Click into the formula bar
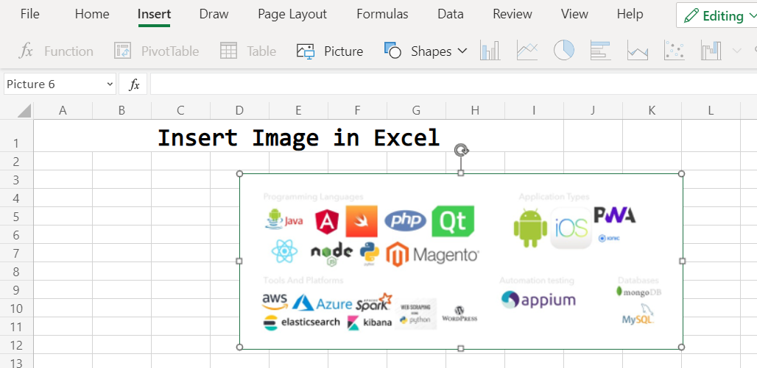This screenshot has width=757, height=368. (x=454, y=84)
